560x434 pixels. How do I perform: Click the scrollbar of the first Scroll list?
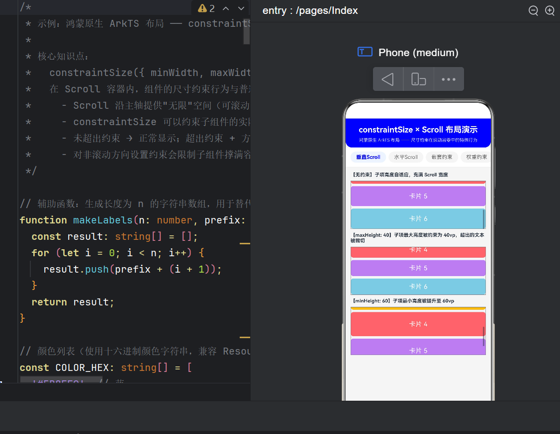[x=484, y=219]
